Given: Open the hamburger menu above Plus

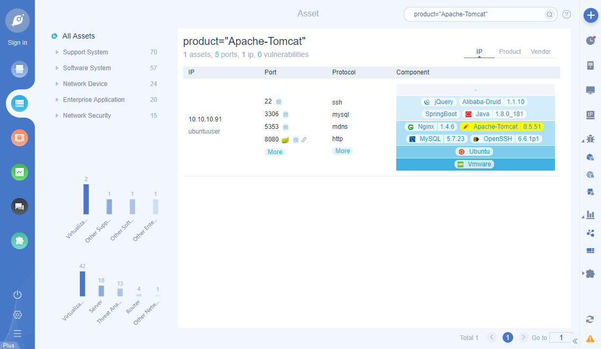Looking at the screenshot, I should click(x=17, y=333).
